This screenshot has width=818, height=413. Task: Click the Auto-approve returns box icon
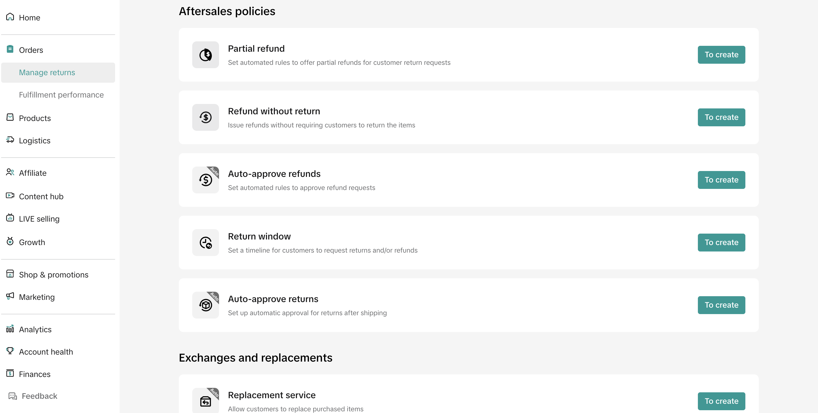(205, 305)
